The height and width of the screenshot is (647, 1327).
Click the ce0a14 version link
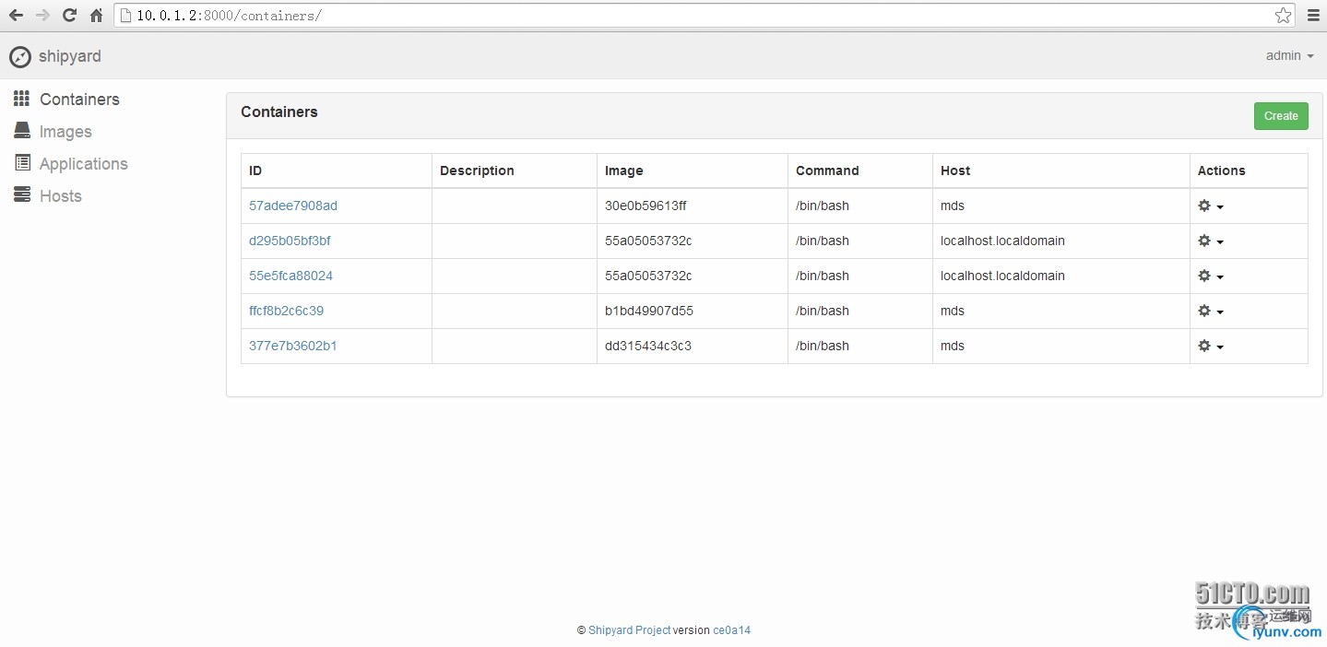click(x=731, y=630)
